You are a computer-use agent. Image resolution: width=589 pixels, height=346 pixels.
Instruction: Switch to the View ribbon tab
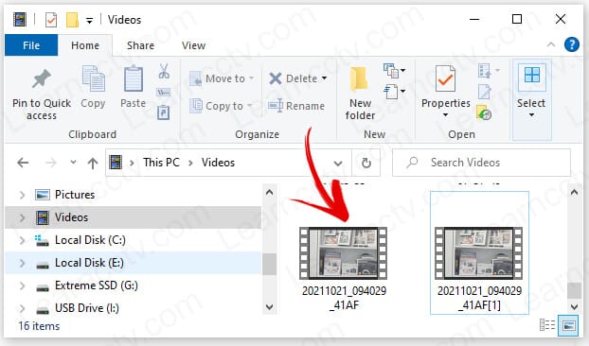[x=193, y=45]
